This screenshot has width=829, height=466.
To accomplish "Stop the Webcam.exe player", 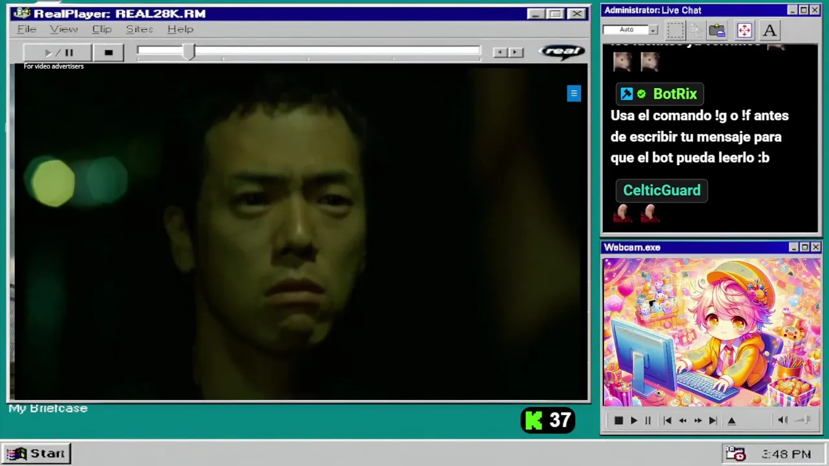I will [618, 421].
